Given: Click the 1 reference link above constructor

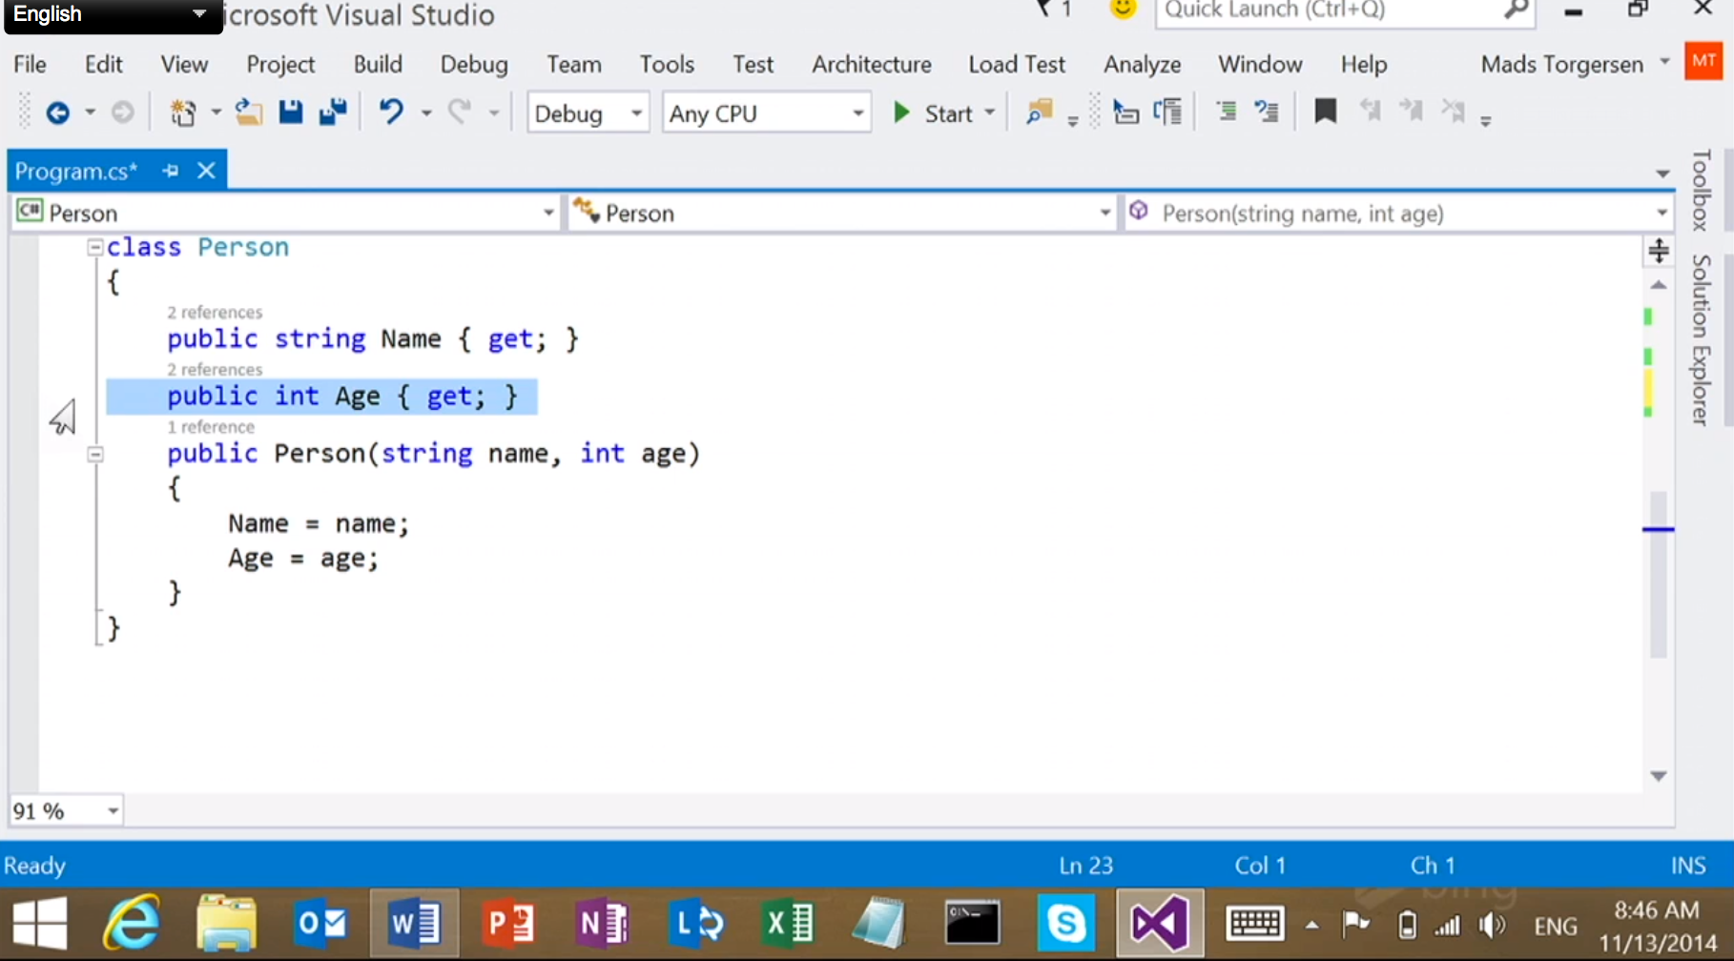Looking at the screenshot, I should [211, 427].
